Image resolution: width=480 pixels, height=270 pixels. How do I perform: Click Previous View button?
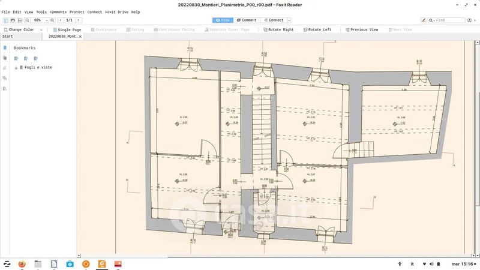361,29
